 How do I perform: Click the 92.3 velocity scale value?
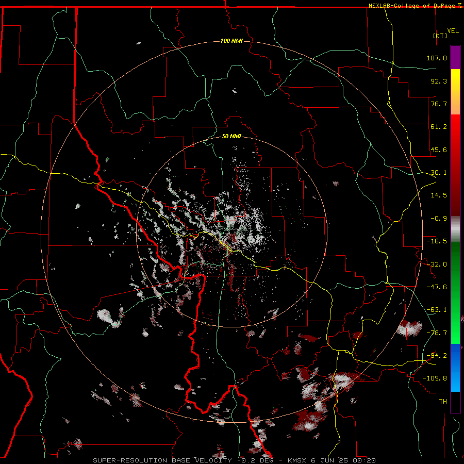(x=439, y=81)
